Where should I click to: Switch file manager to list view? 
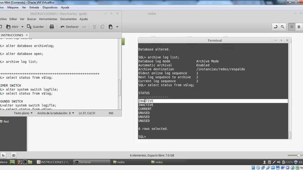coord(299,27)
